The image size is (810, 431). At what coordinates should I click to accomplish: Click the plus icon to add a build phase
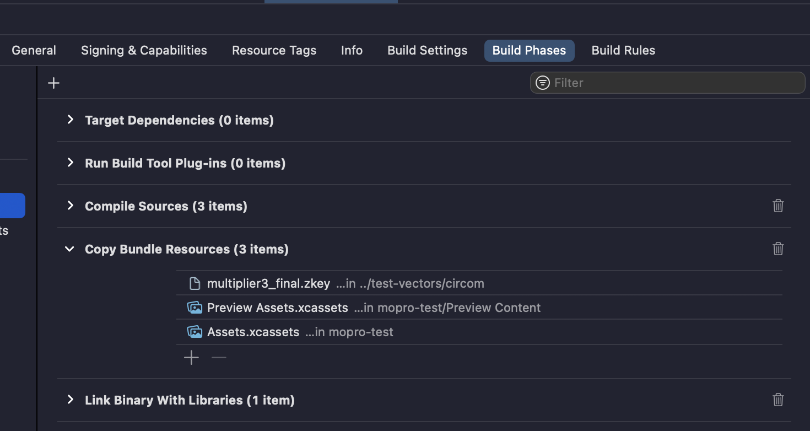53,83
